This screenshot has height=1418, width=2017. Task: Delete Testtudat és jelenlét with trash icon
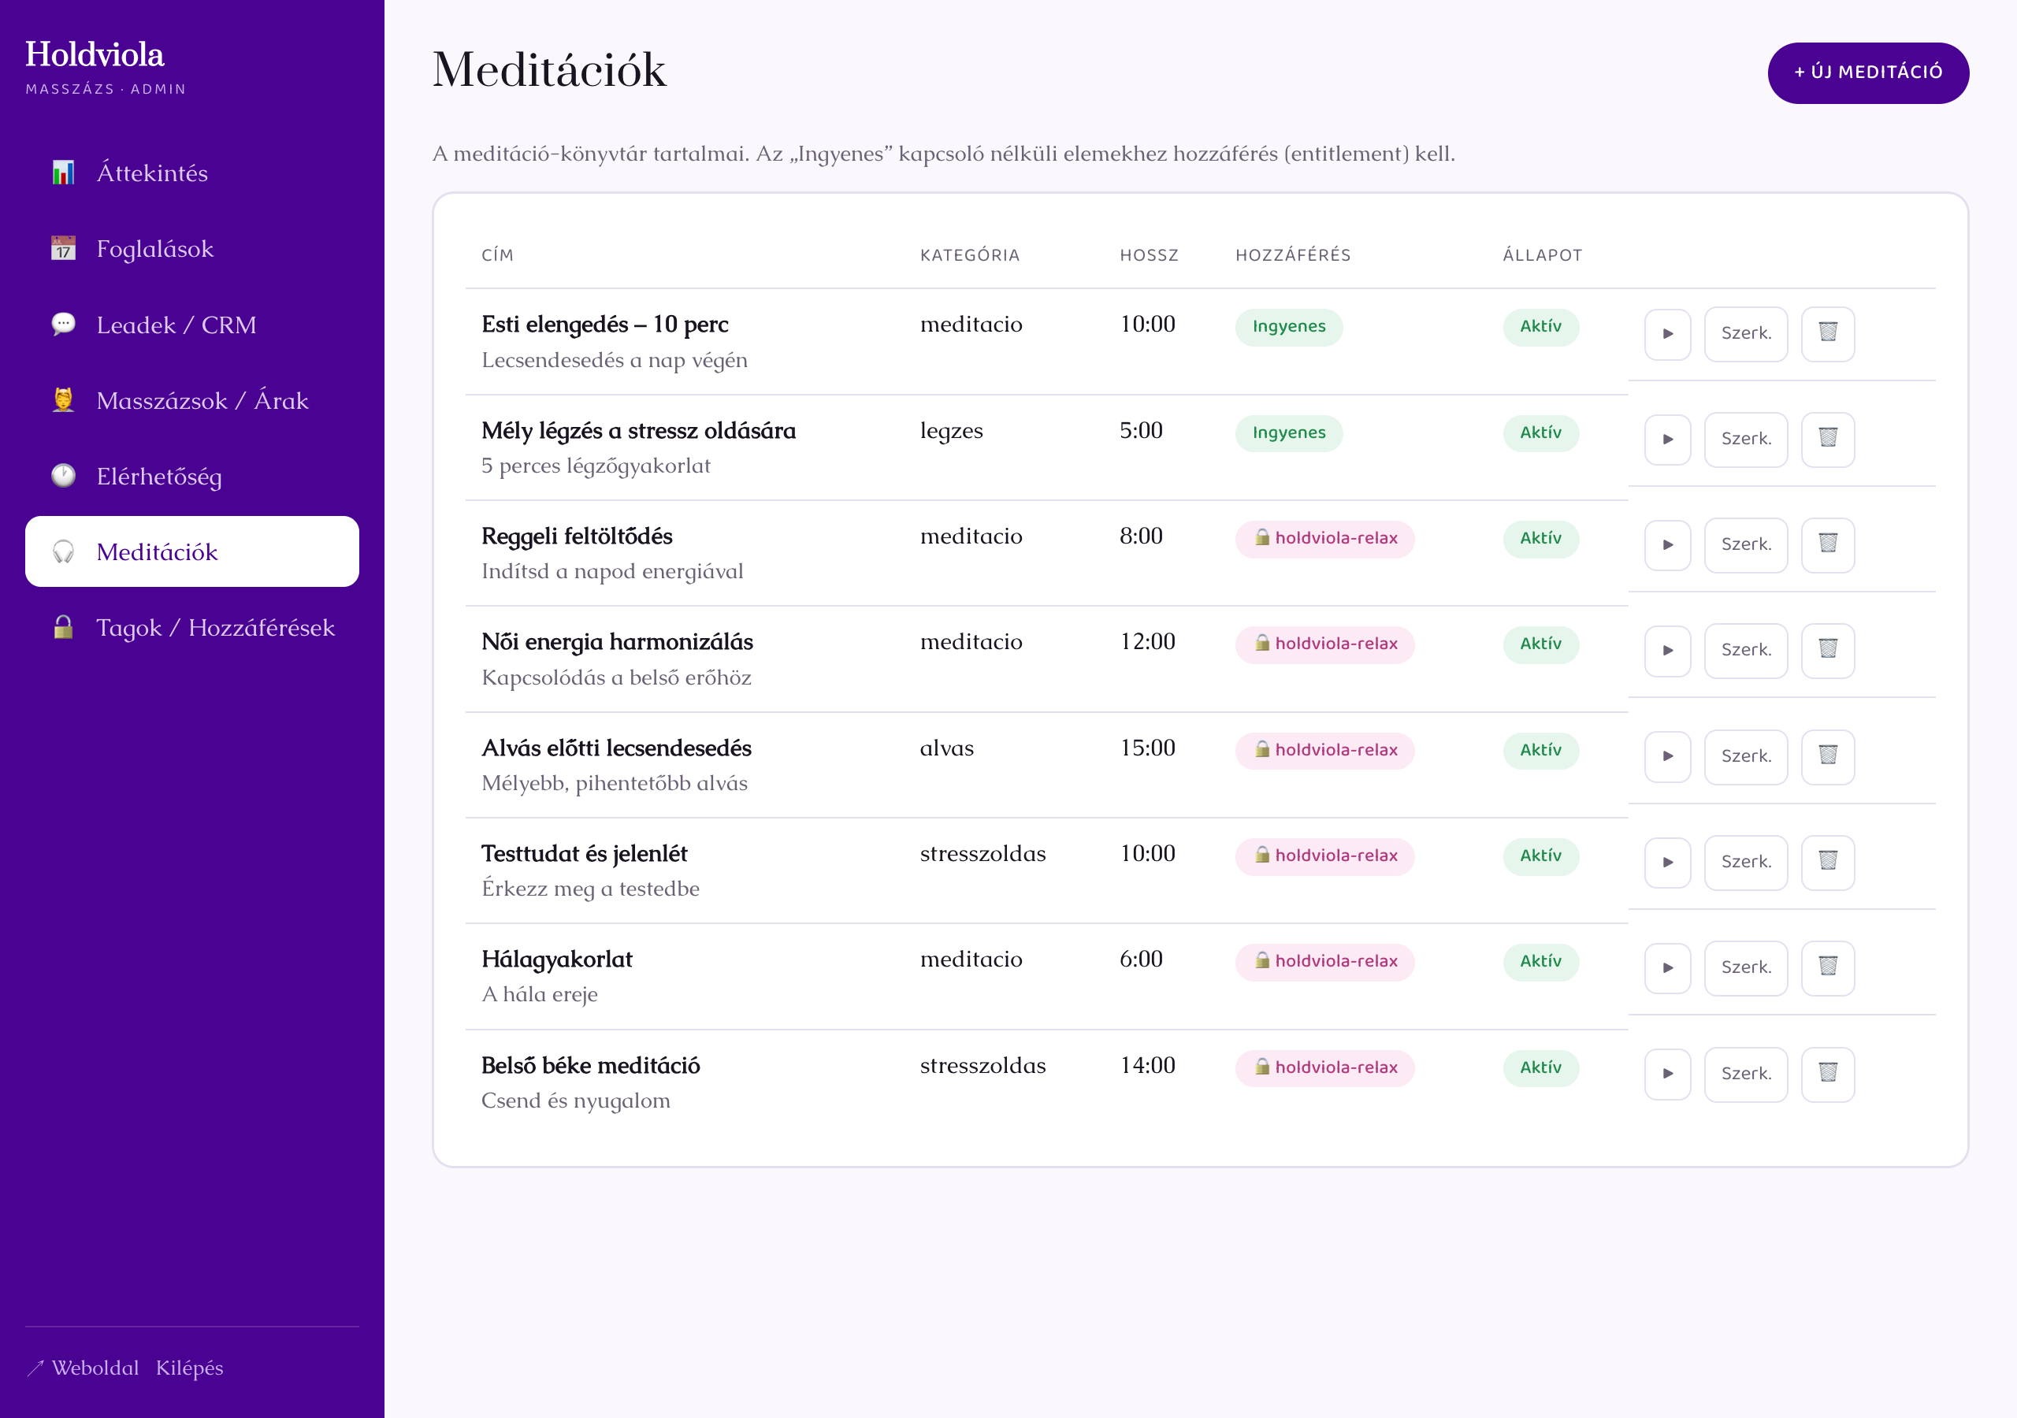[x=1827, y=862]
